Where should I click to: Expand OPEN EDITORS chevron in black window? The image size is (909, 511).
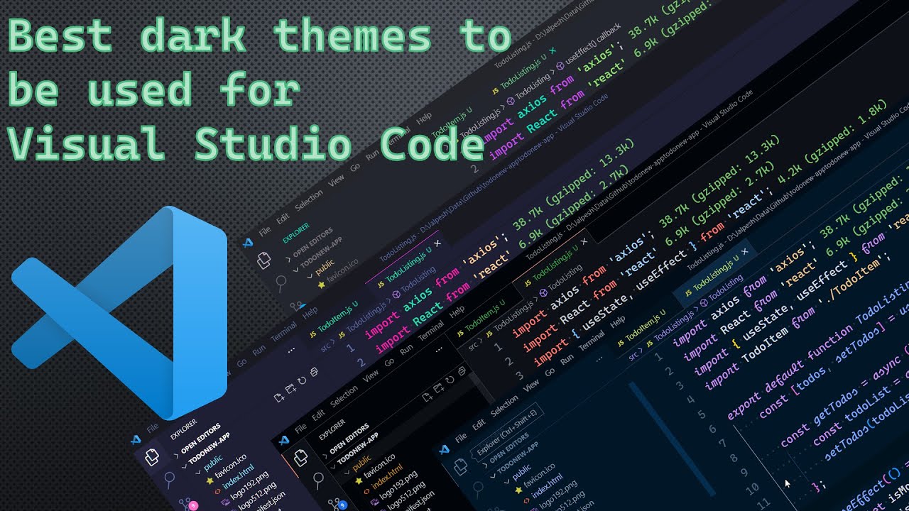tap(325, 456)
